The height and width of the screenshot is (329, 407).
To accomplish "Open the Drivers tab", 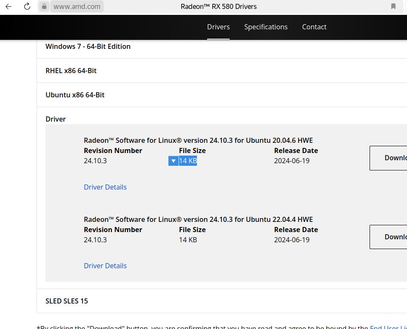I will (x=218, y=27).
